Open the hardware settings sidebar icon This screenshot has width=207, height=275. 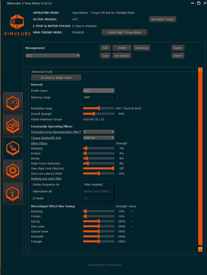click(x=13, y=126)
